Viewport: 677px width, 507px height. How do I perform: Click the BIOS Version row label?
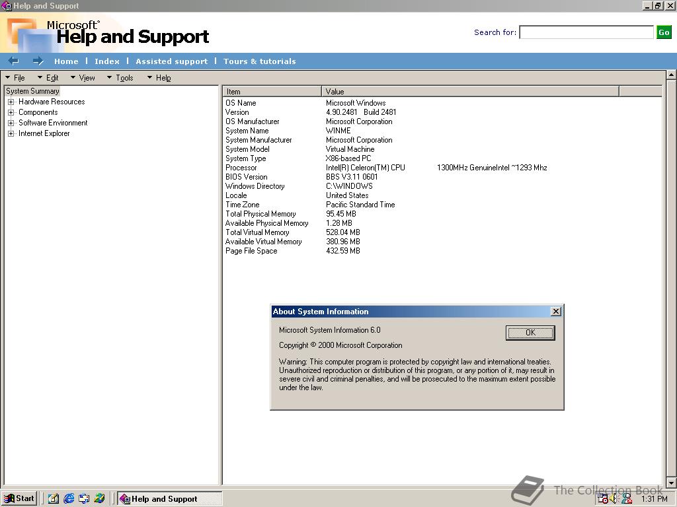(x=246, y=177)
